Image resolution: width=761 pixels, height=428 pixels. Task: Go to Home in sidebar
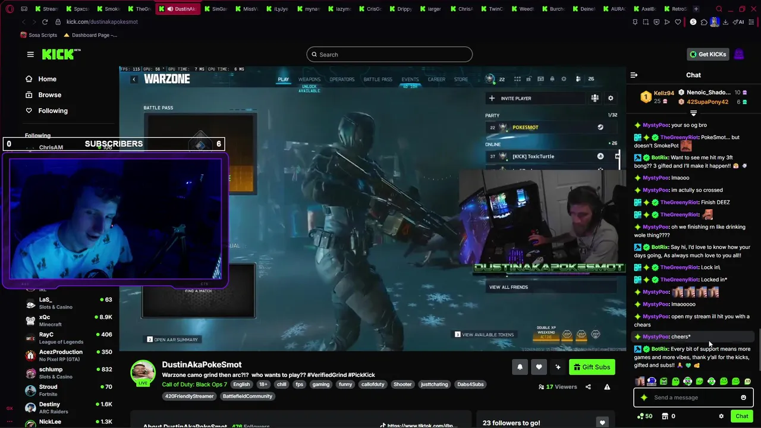tap(41, 79)
